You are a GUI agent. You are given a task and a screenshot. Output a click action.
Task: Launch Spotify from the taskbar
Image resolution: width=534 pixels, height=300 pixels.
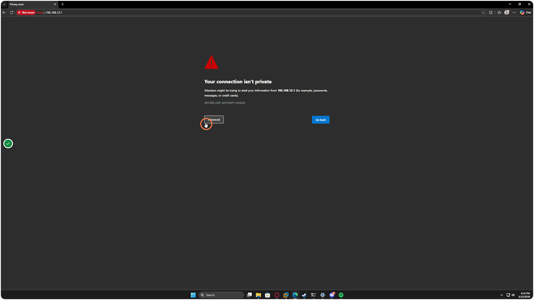point(341,295)
